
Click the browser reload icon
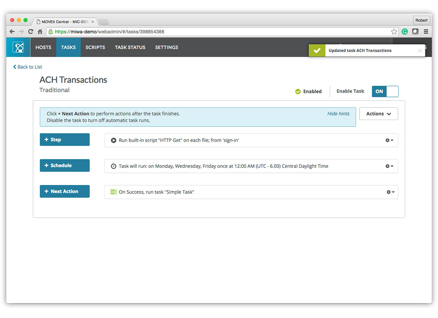30,32
